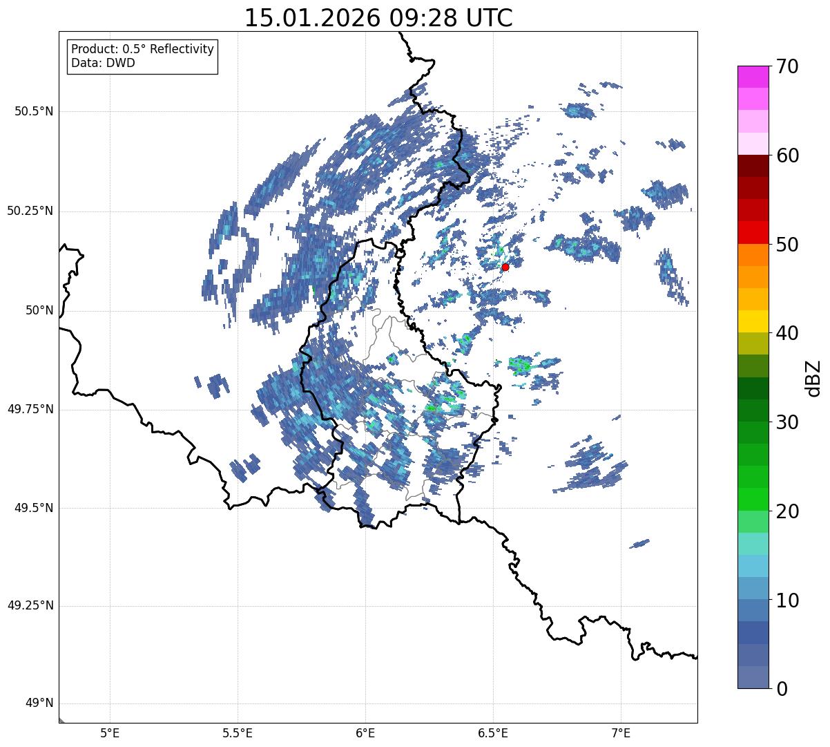Click the colorbar label 'dBZ'

pyautogui.click(x=813, y=377)
